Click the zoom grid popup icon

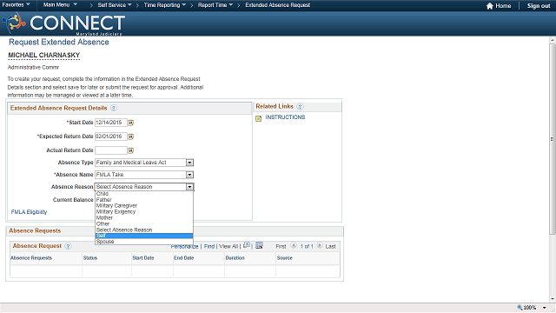247,245
